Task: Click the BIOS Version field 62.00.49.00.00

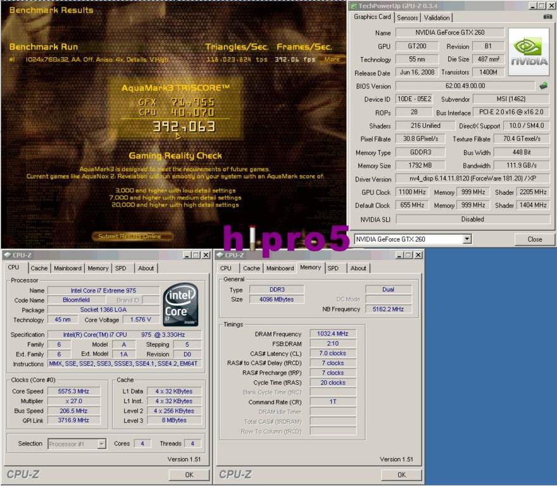Action: pyautogui.click(x=465, y=86)
